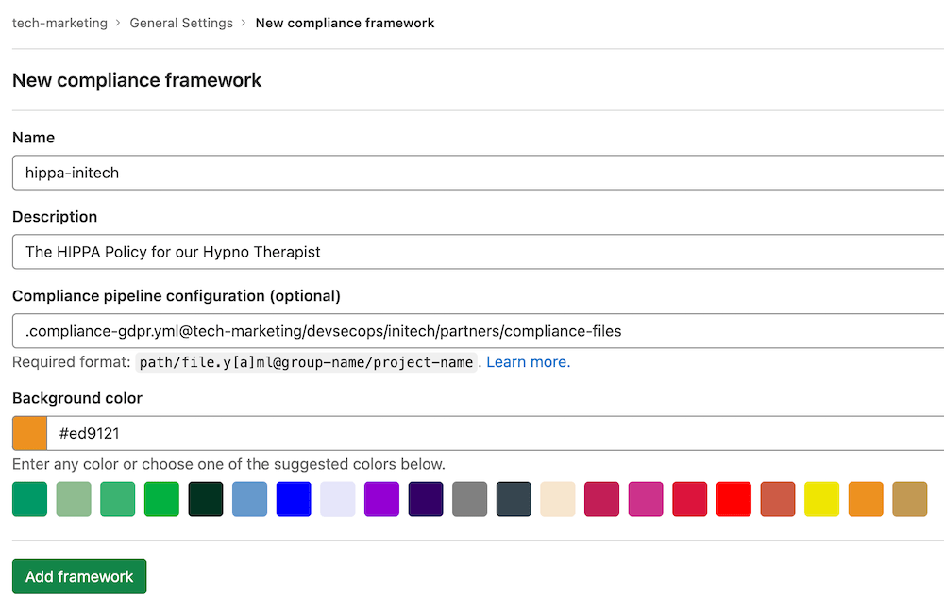
Task: Click the path/file.y[a]ml@group-name/project-name format code
Action: pyautogui.click(x=306, y=362)
